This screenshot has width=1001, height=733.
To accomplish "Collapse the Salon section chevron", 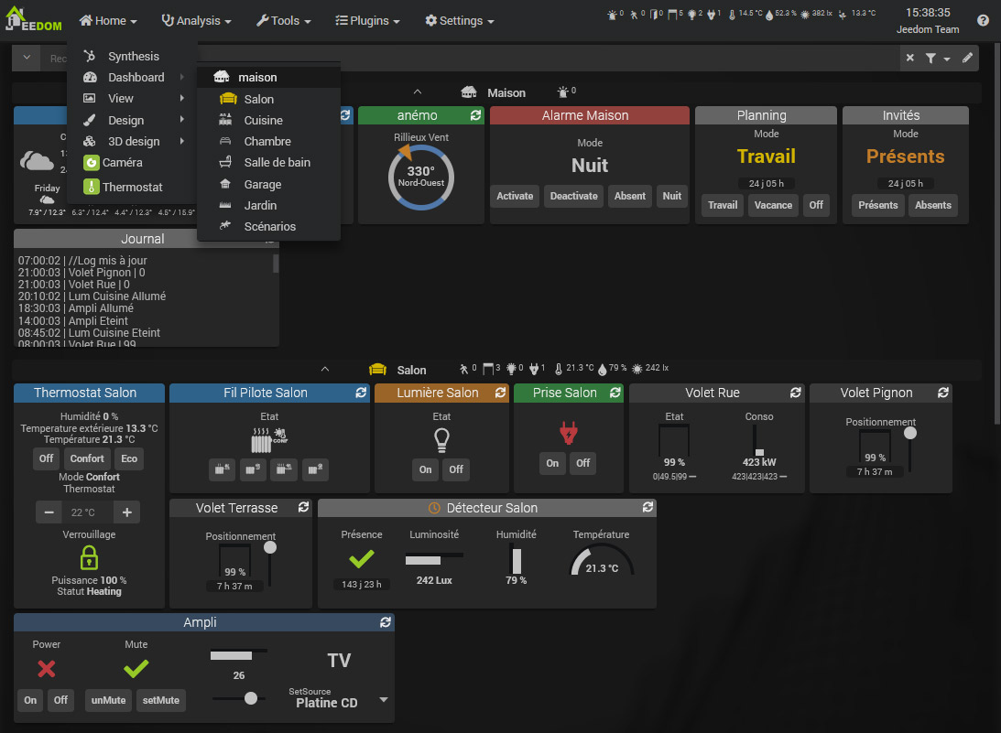I will (325, 369).
